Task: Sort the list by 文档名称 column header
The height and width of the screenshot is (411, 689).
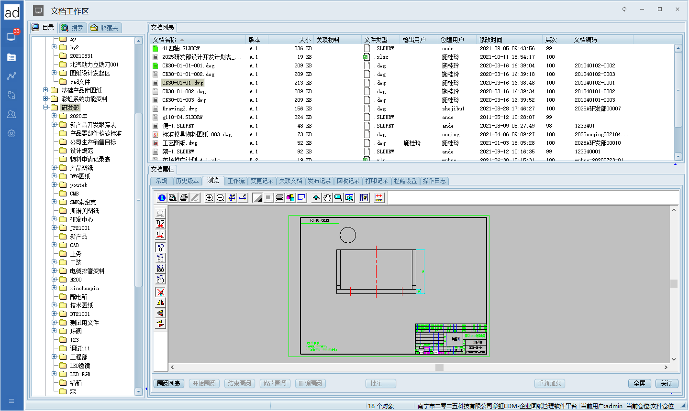Action: (x=198, y=40)
